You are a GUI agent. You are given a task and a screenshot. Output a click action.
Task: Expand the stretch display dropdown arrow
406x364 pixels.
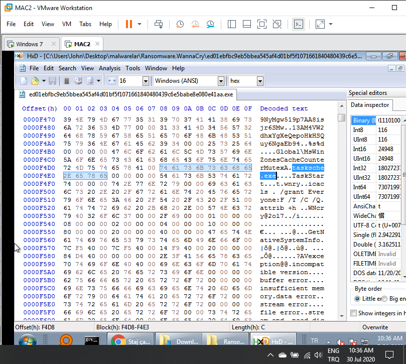point(331,24)
